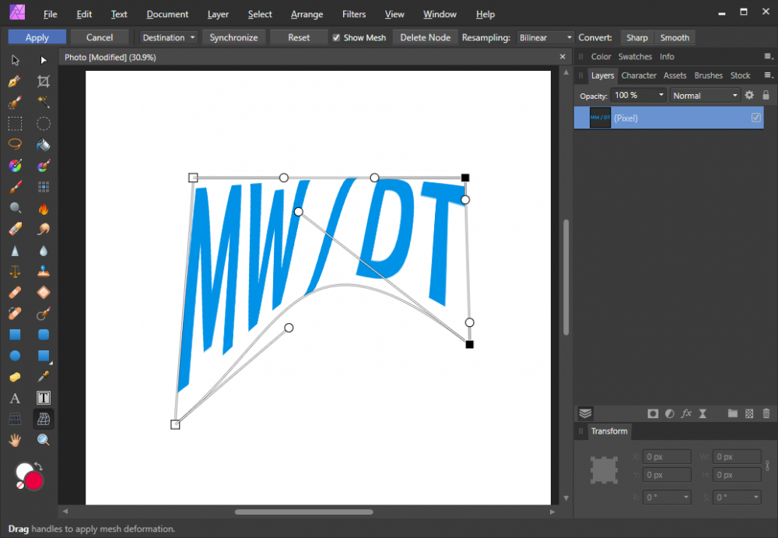Uncheck the Show Mesh checkbox
Screen dimensions: 778x538
[x=336, y=37]
